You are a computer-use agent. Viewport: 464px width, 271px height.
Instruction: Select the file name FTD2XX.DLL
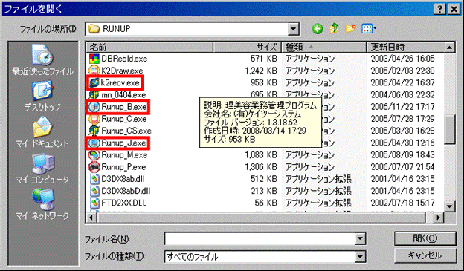(123, 203)
